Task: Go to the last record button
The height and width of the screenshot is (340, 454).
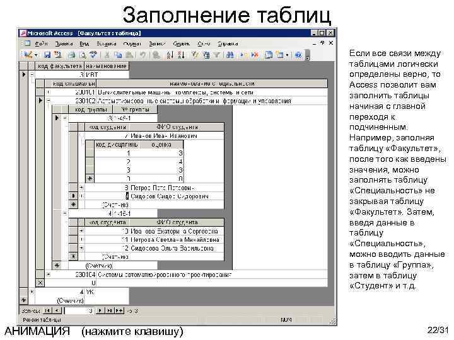Action: tap(110, 311)
